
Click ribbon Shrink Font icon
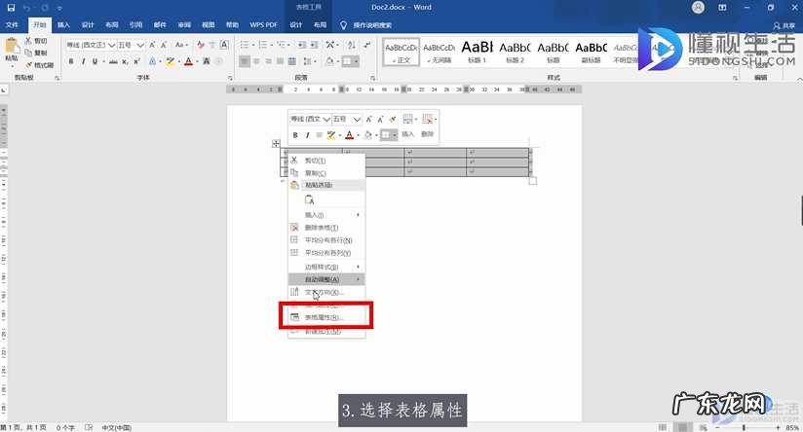[164, 45]
